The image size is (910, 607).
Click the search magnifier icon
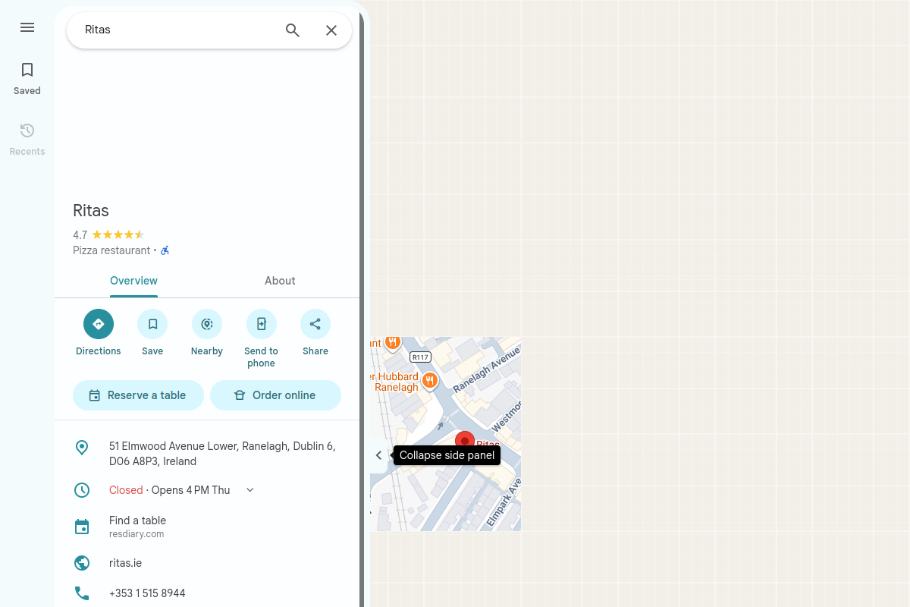click(293, 30)
